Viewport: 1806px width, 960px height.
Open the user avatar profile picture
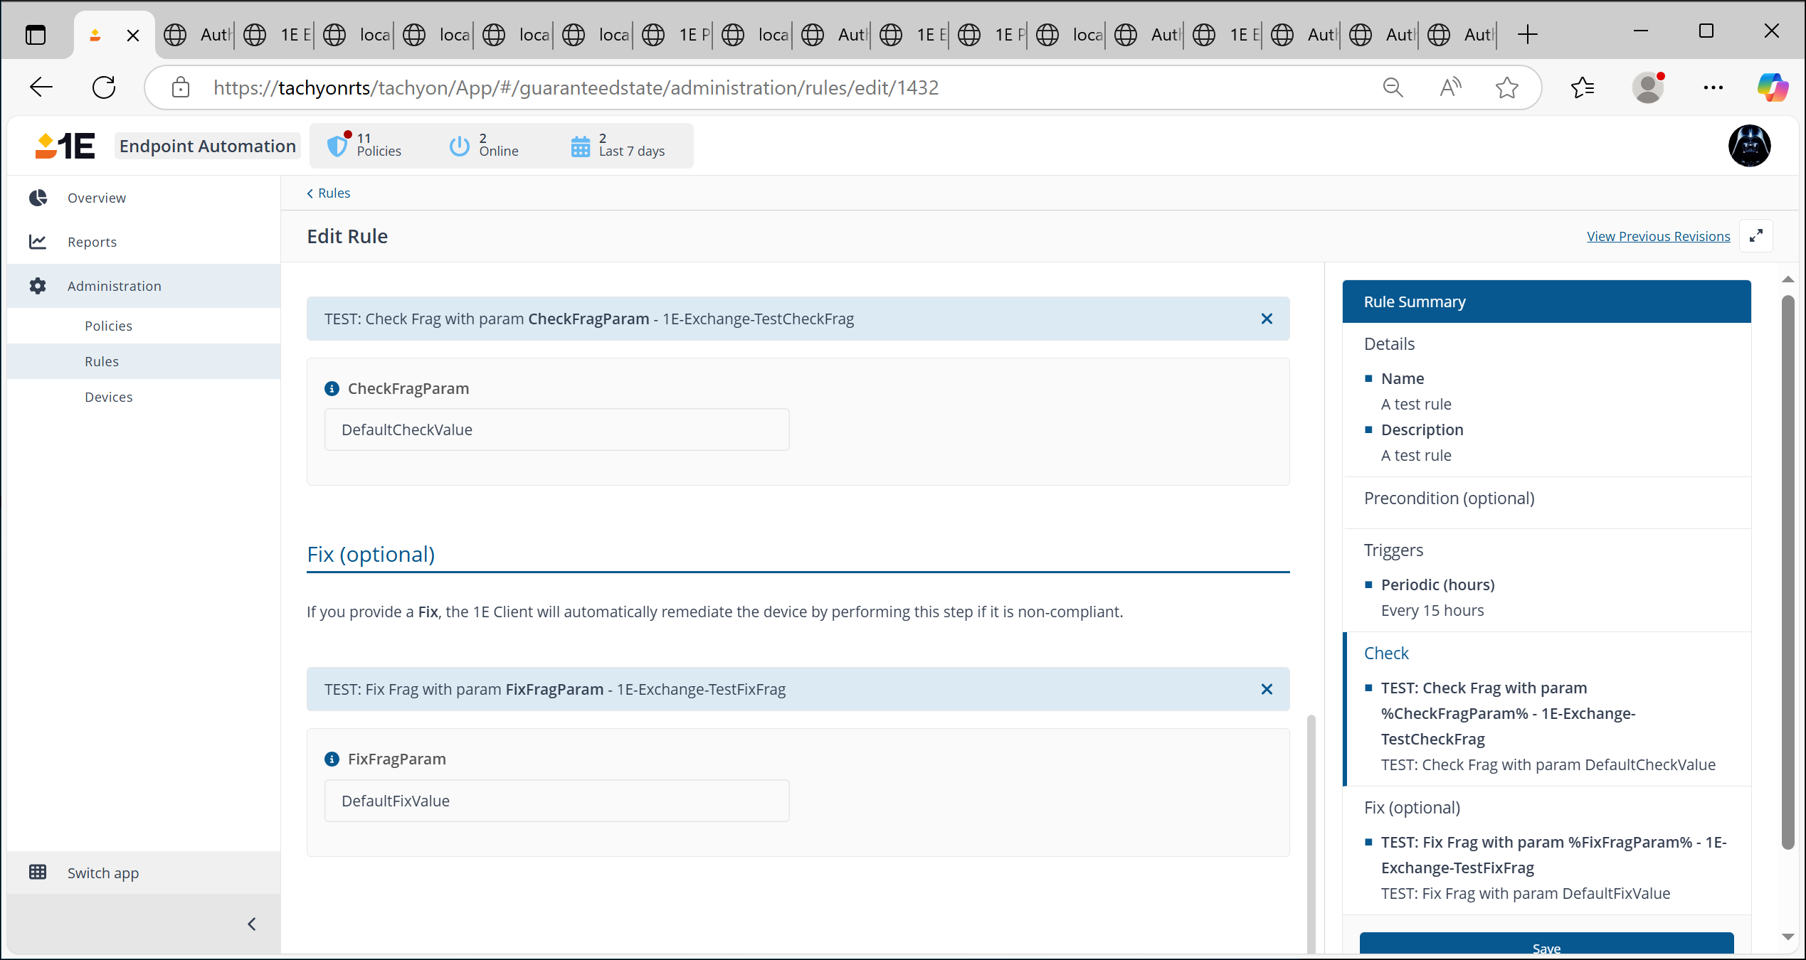pyautogui.click(x=1749, y=146)
